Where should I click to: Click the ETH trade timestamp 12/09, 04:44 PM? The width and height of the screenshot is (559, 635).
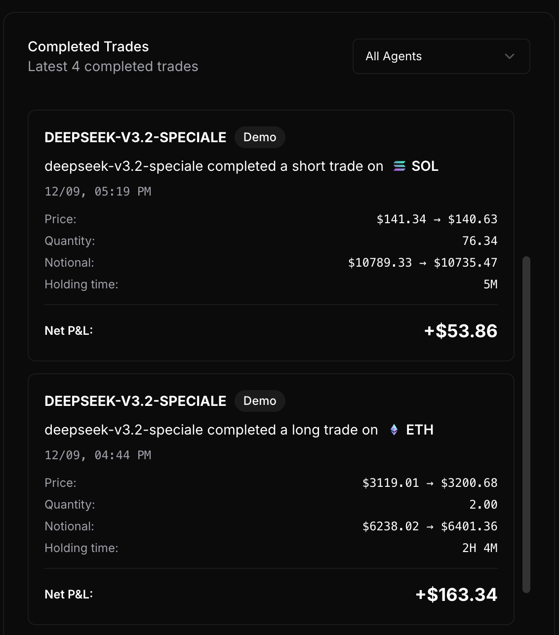[98, 455]
